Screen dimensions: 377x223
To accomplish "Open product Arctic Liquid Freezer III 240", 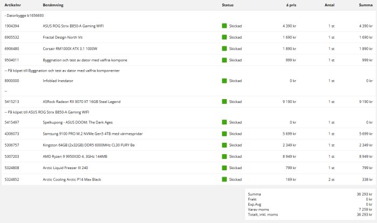I will point(65,168).
